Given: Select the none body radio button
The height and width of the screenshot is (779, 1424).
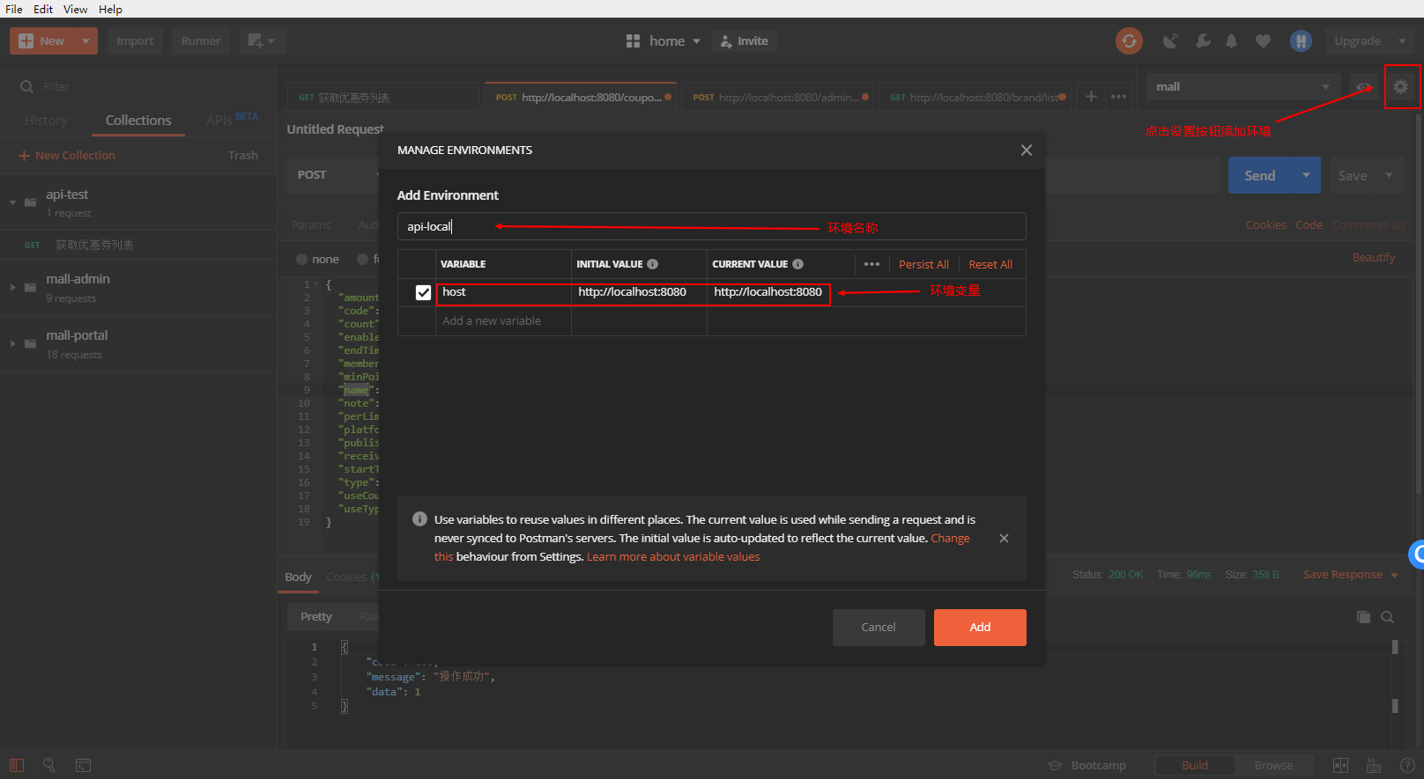Looking at the screenshot, I should point(302,259).
